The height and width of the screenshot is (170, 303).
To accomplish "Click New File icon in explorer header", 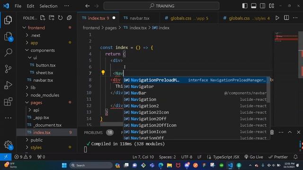I will [43, 18].
